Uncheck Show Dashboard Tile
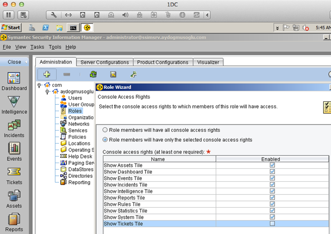331x234 pixels. pos(272,172)
